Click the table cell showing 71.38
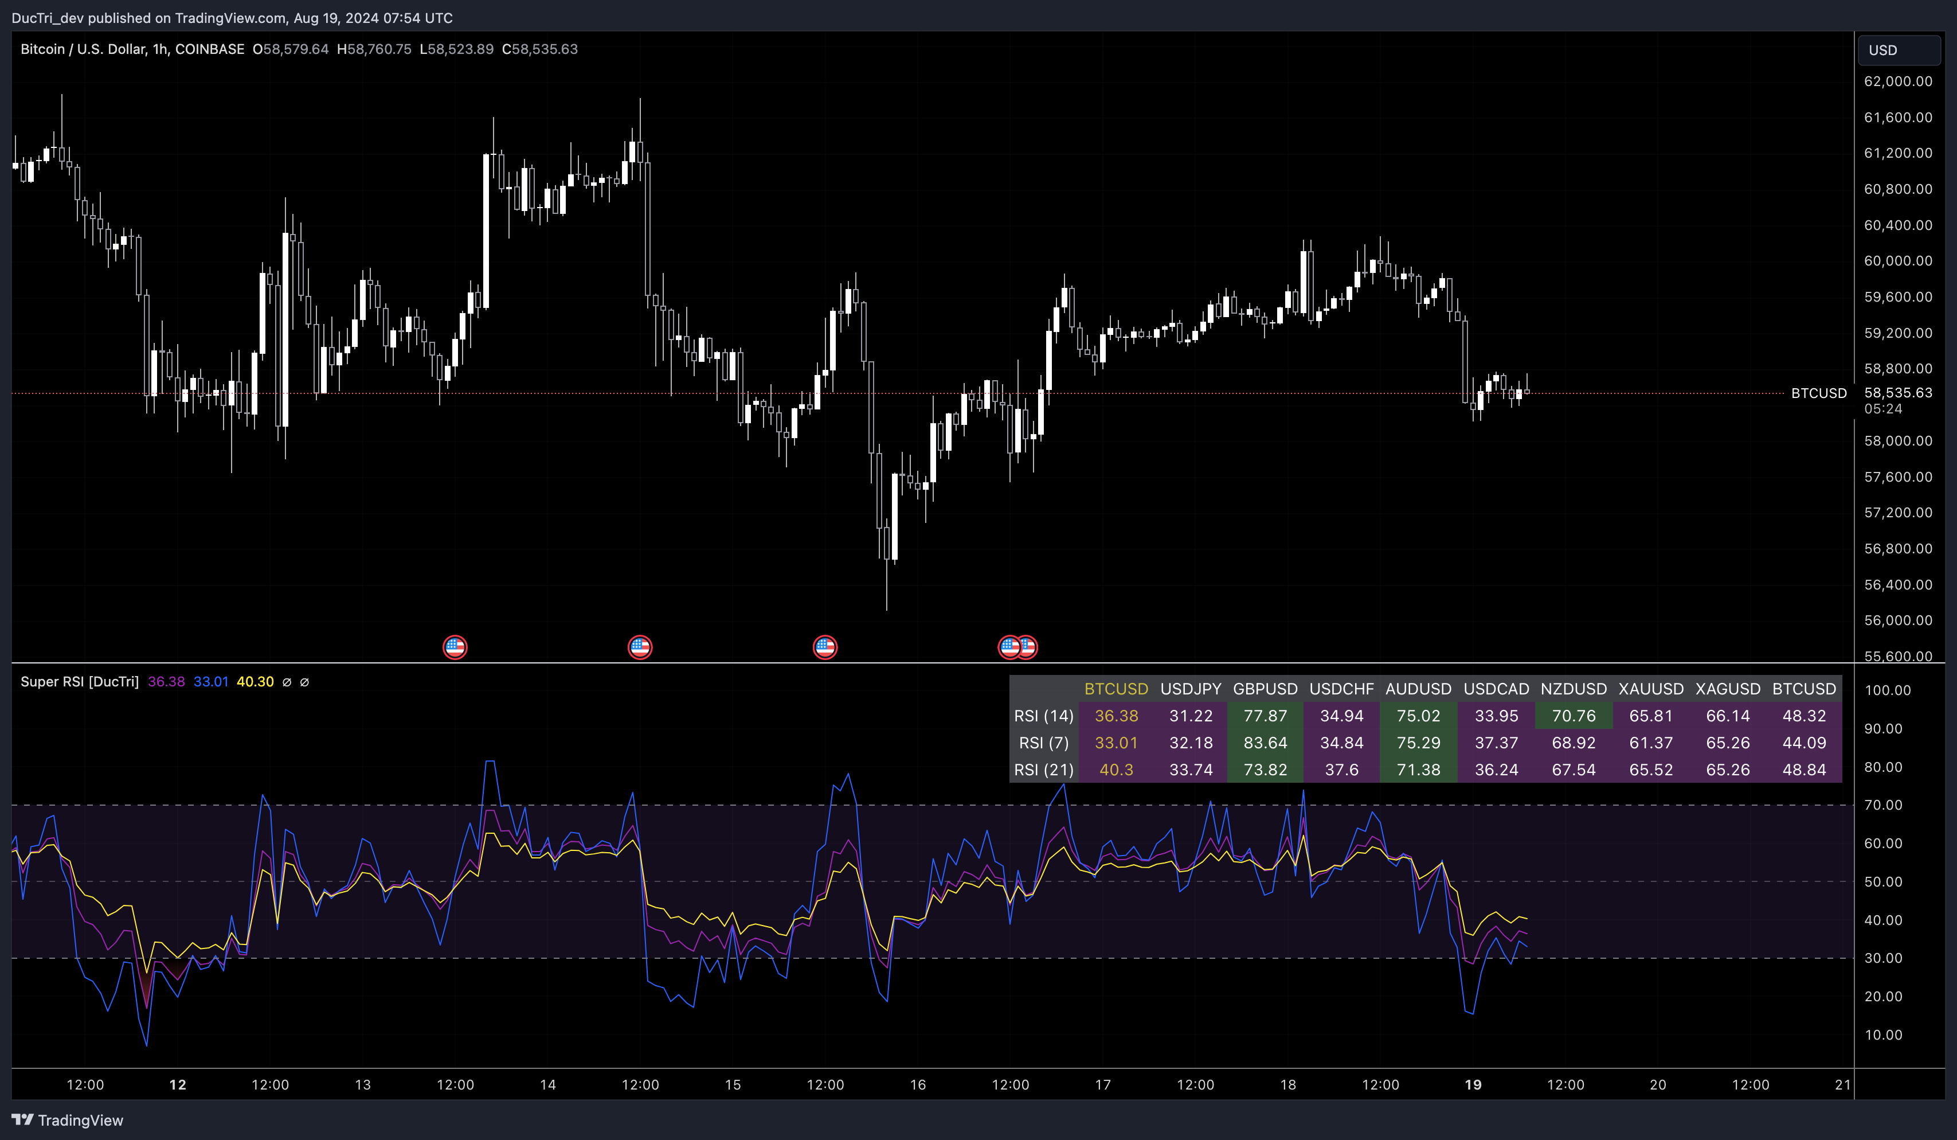 click(1418, 770)
